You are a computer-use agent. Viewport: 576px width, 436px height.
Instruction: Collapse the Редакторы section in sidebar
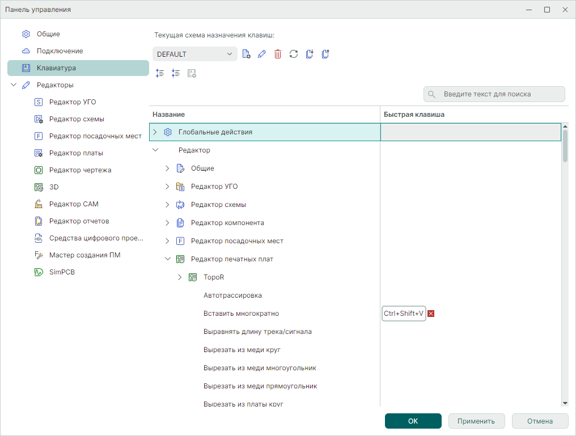[x=14, y=85]
